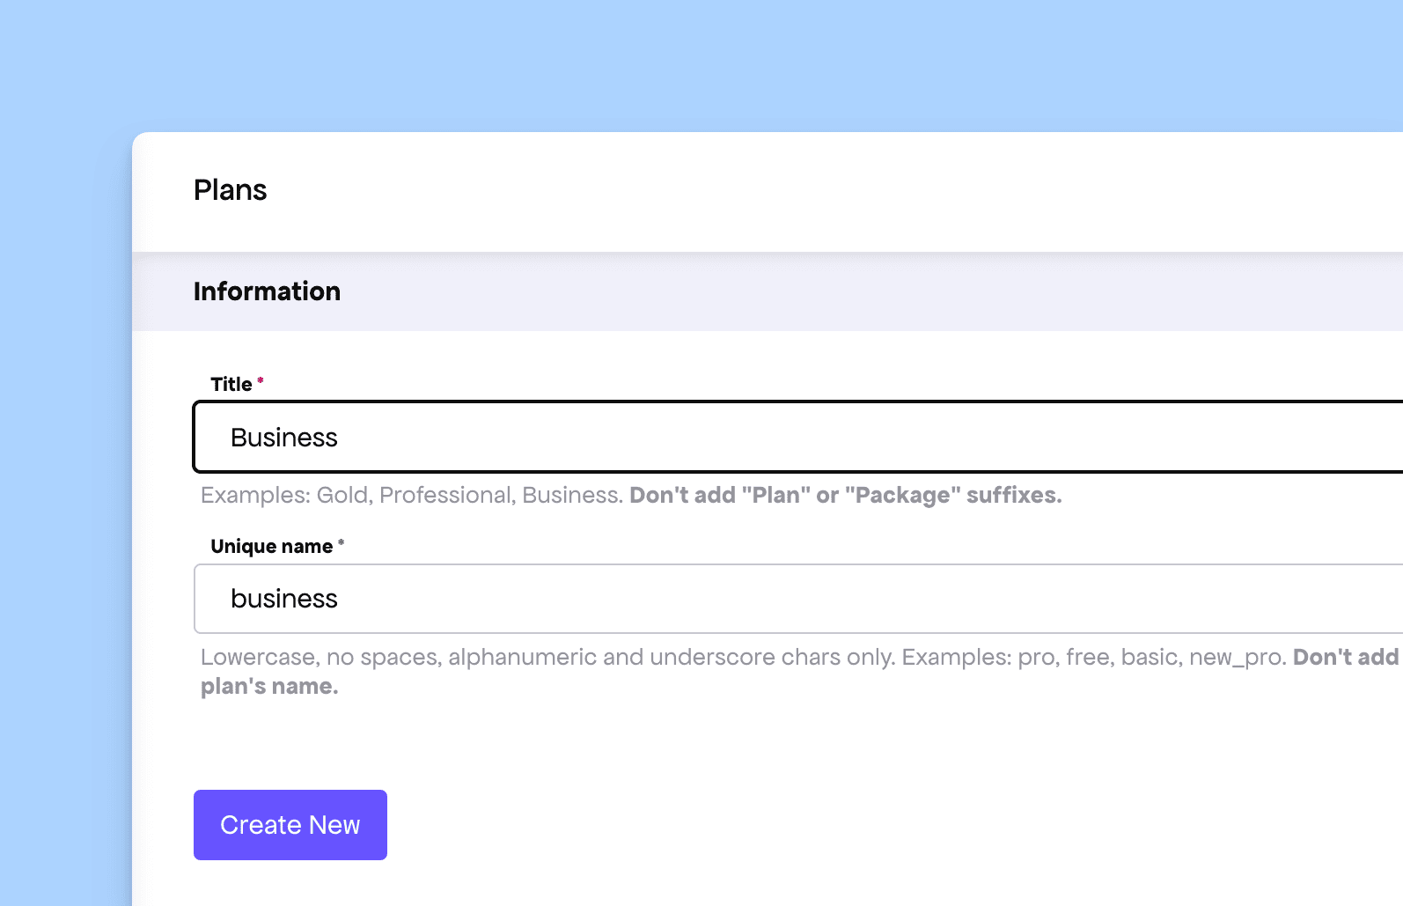1403x906 pixels.
Task: Click the Plans page heading
Action: coord(230,190)
